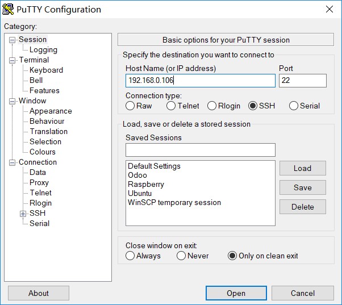Select Raspberry in saved sessions list
The image size is (342, 305).
point(146,184)
